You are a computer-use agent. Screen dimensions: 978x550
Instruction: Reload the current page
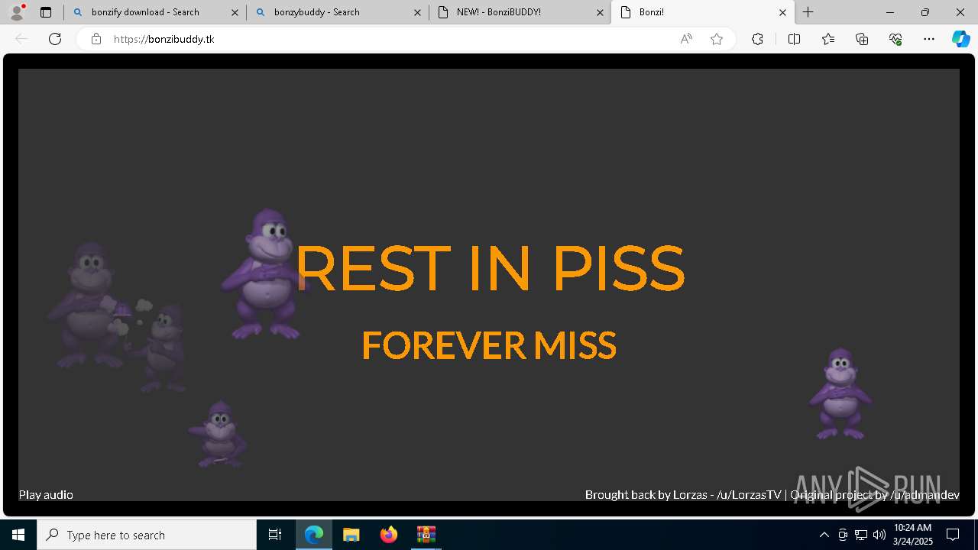[x=55, y=39]
